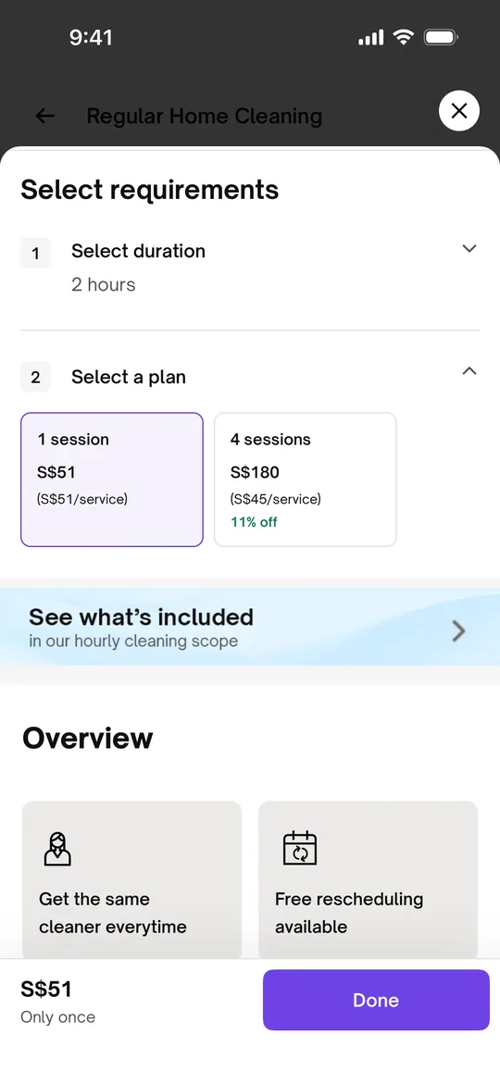This screenshot has height=1084, width=500.
Task: Tap the Wi-Fi status icon
Action: (403, 37)
